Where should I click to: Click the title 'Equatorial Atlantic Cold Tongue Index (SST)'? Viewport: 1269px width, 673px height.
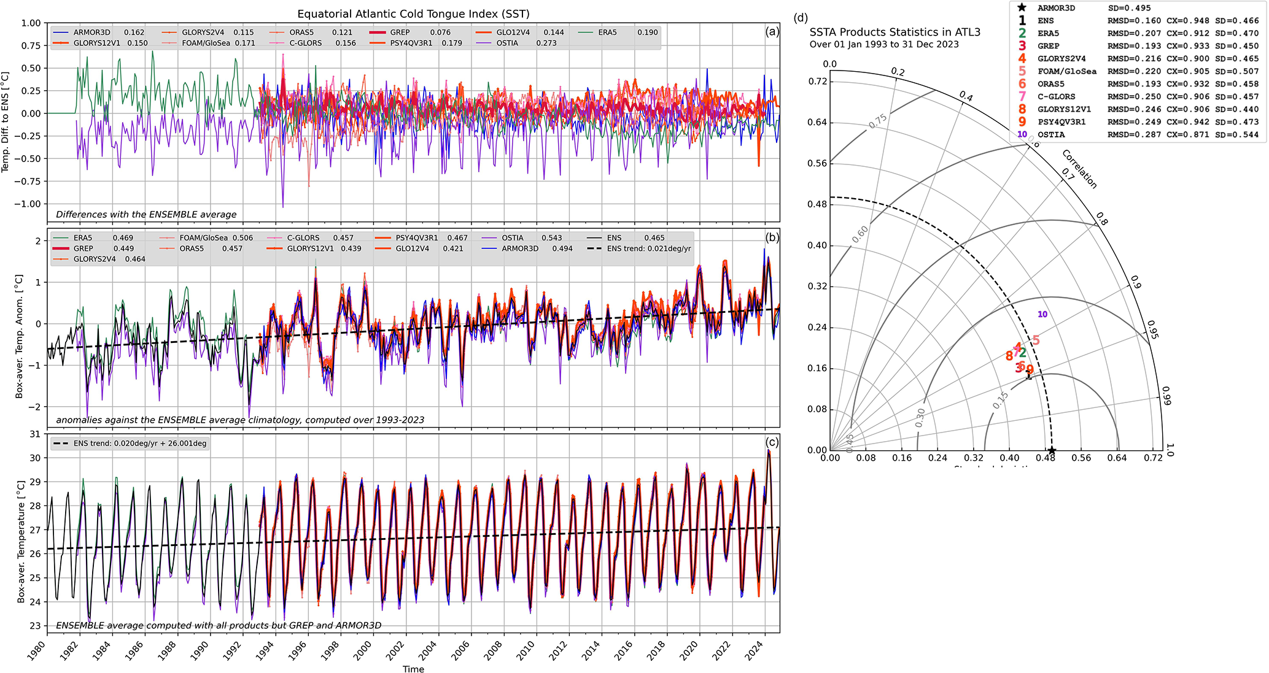pos(413,13)
